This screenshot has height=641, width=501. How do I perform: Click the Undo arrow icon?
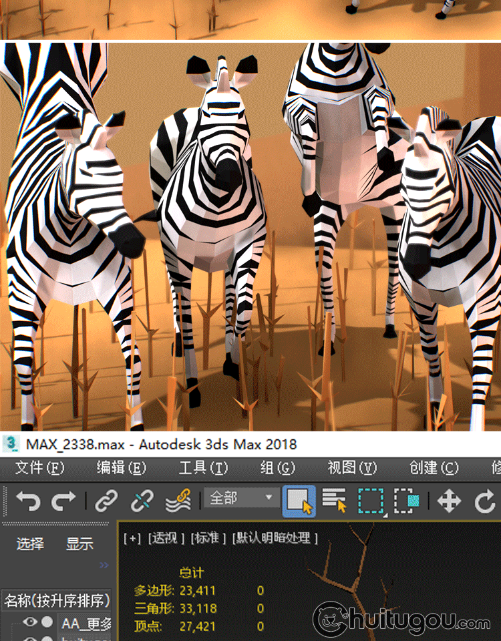[x=27, y=501]
